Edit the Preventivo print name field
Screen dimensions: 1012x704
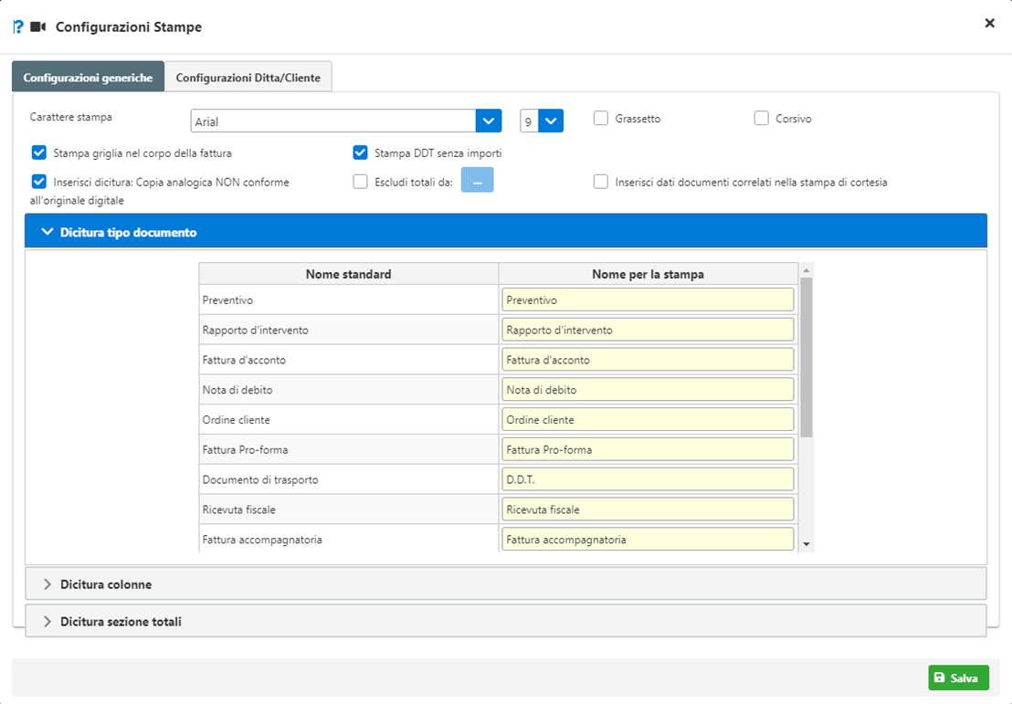[648, 300]
